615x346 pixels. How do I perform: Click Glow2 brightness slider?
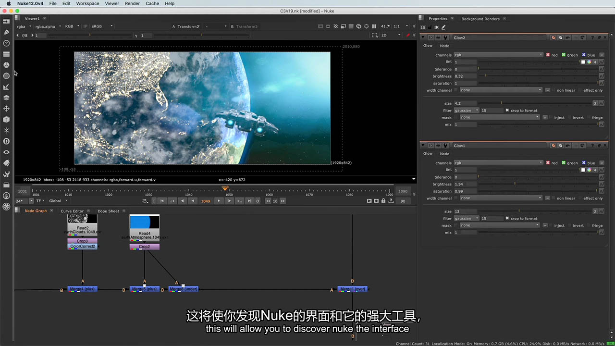point(538,76)
